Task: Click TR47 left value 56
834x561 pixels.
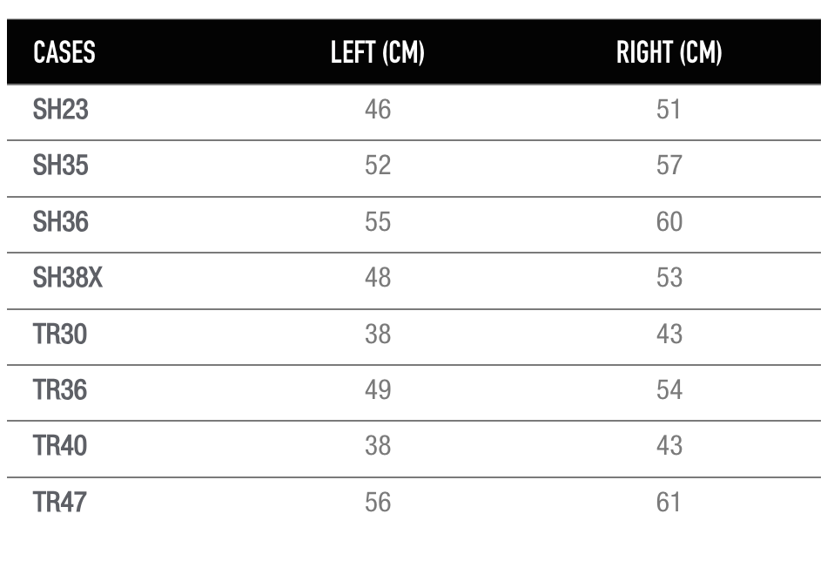Action: (378, 502)
